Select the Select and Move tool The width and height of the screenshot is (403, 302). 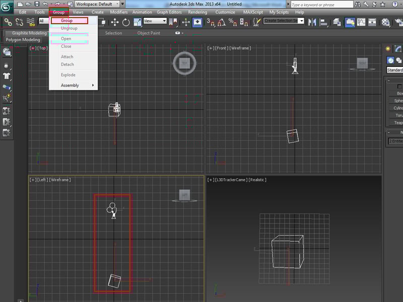115,22
